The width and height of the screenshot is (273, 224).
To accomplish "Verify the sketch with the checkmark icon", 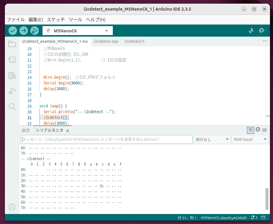I will pos(12,31).
